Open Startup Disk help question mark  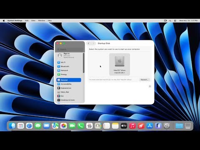click(x=150, y=86)
